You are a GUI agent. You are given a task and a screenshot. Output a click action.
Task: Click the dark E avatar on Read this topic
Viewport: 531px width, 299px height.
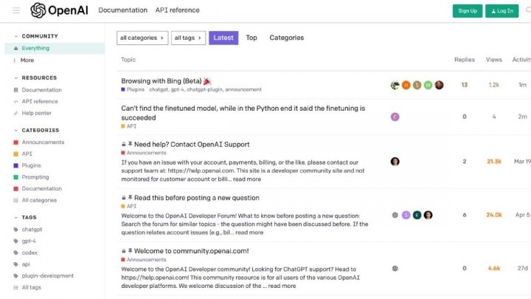pos(417,215)
